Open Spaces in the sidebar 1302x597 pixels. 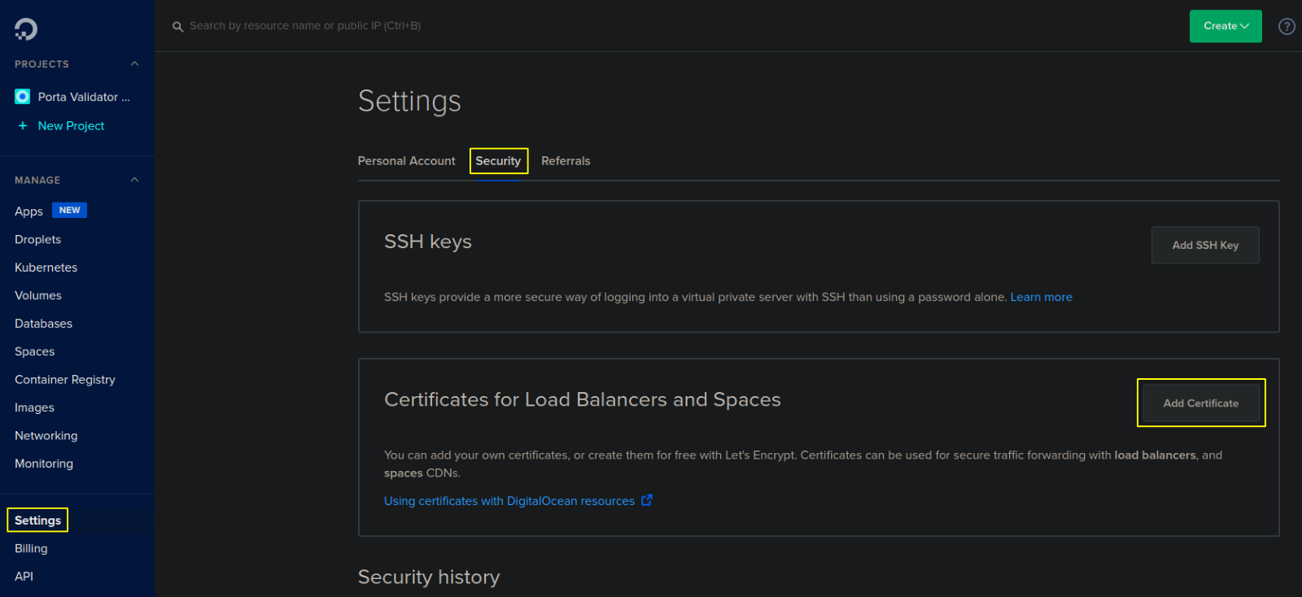pyautogui.click(x=34, y=351)
